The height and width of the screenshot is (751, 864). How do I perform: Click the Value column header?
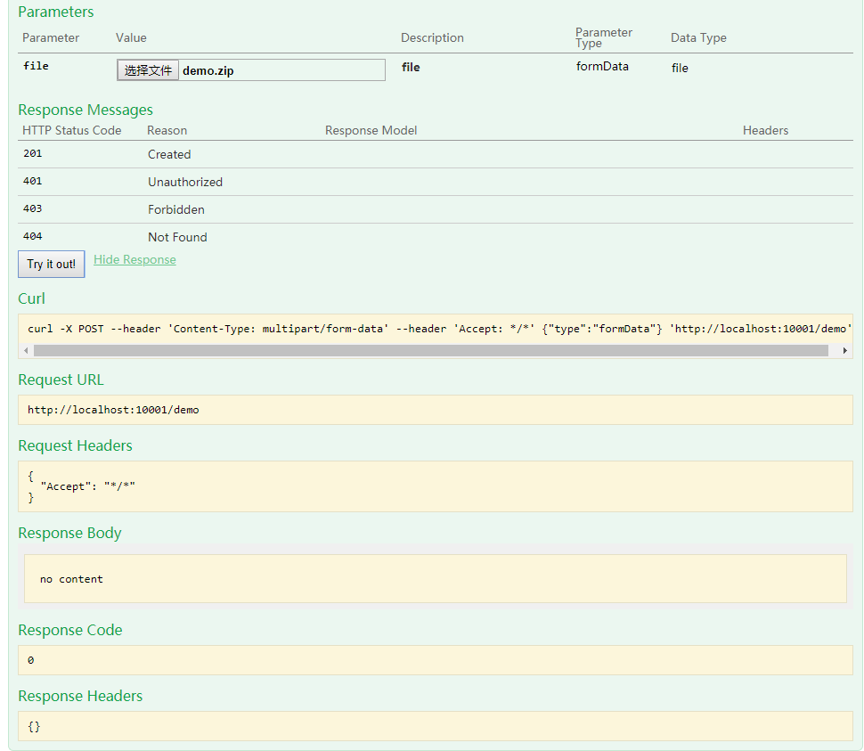pyautogui.click(x=131, y=37)
